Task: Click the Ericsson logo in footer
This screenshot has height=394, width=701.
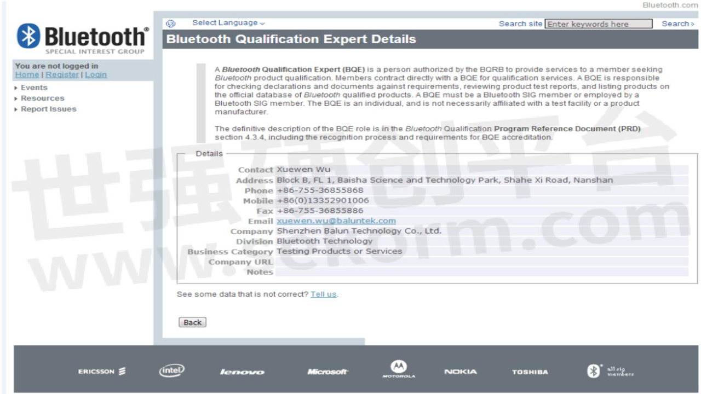Action: tap(102, 372)
